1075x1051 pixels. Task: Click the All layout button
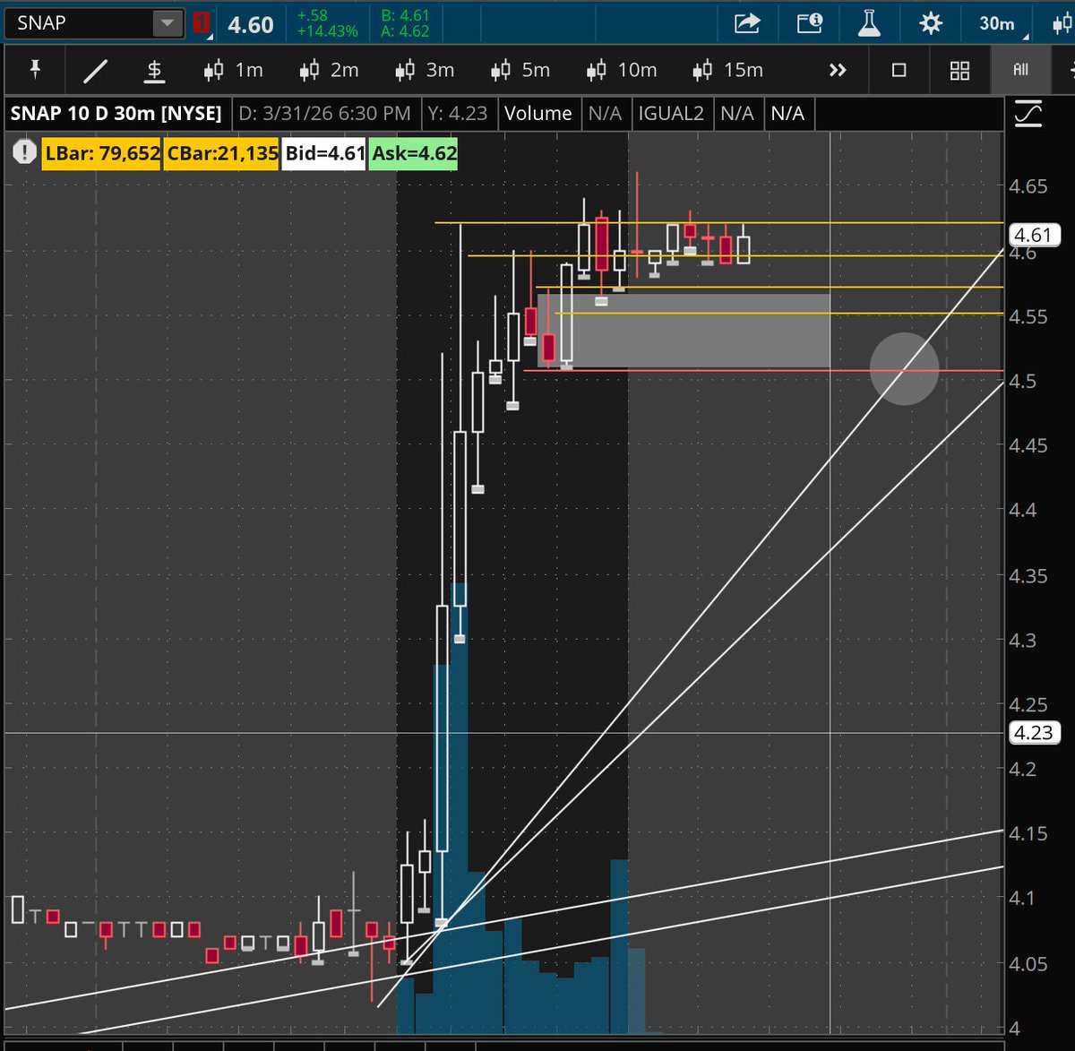[1020, 70]
